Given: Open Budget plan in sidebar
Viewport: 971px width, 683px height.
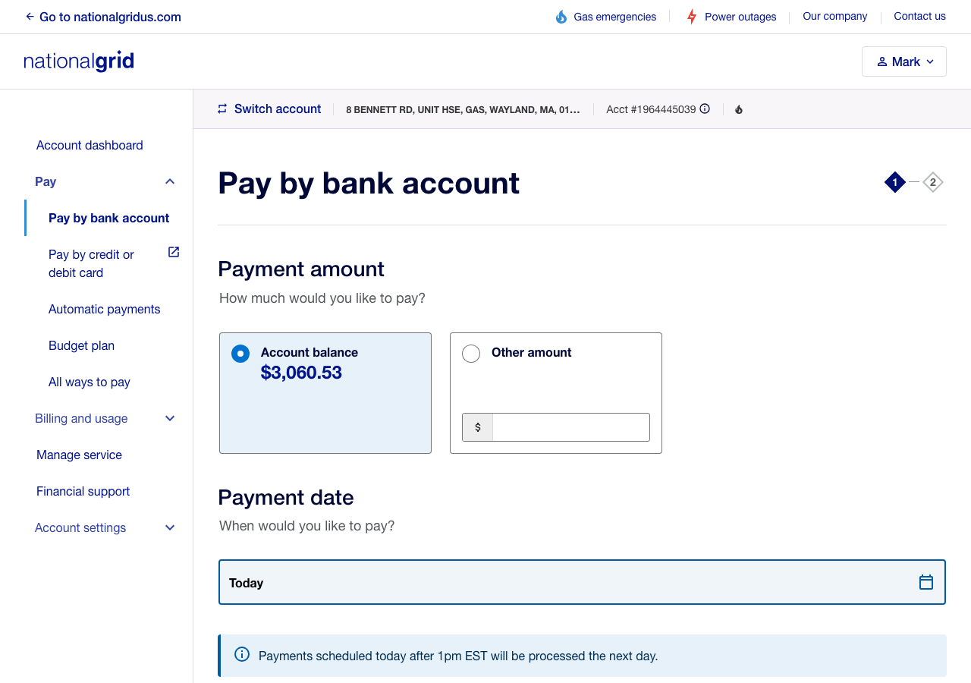Looking at the screenshot, I should tap(81, 345).
